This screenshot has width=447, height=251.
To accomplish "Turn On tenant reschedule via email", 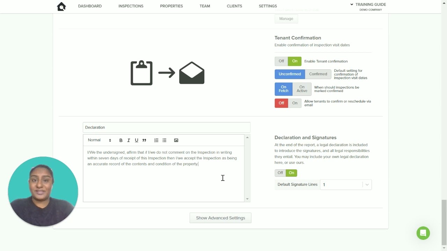I will coord(295,103).
